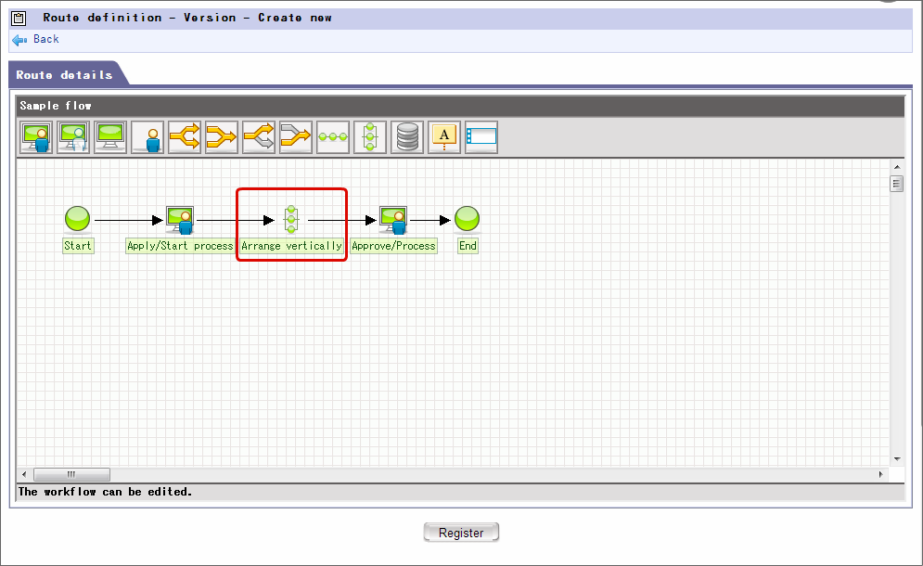The width and height of the screenshot is (923, 566).
Task: Click the vertical scrollbar down arrow
Action: tap(897, 458)
